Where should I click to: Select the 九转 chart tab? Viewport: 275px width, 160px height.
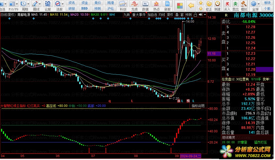[x=127, y=15]
